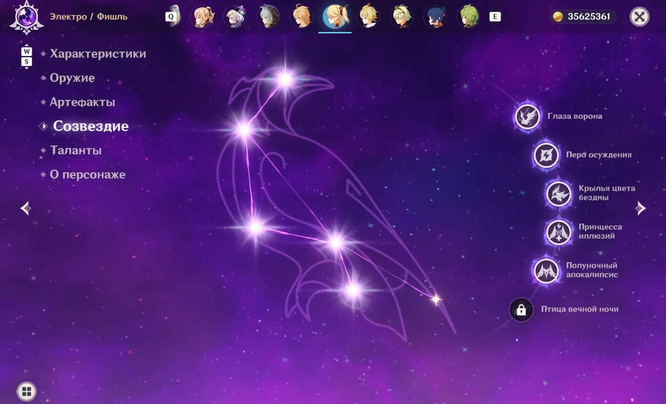Click the Q previous-character key icon
The width and height of the screenshot is (666, 404).
tap(171, 17)
